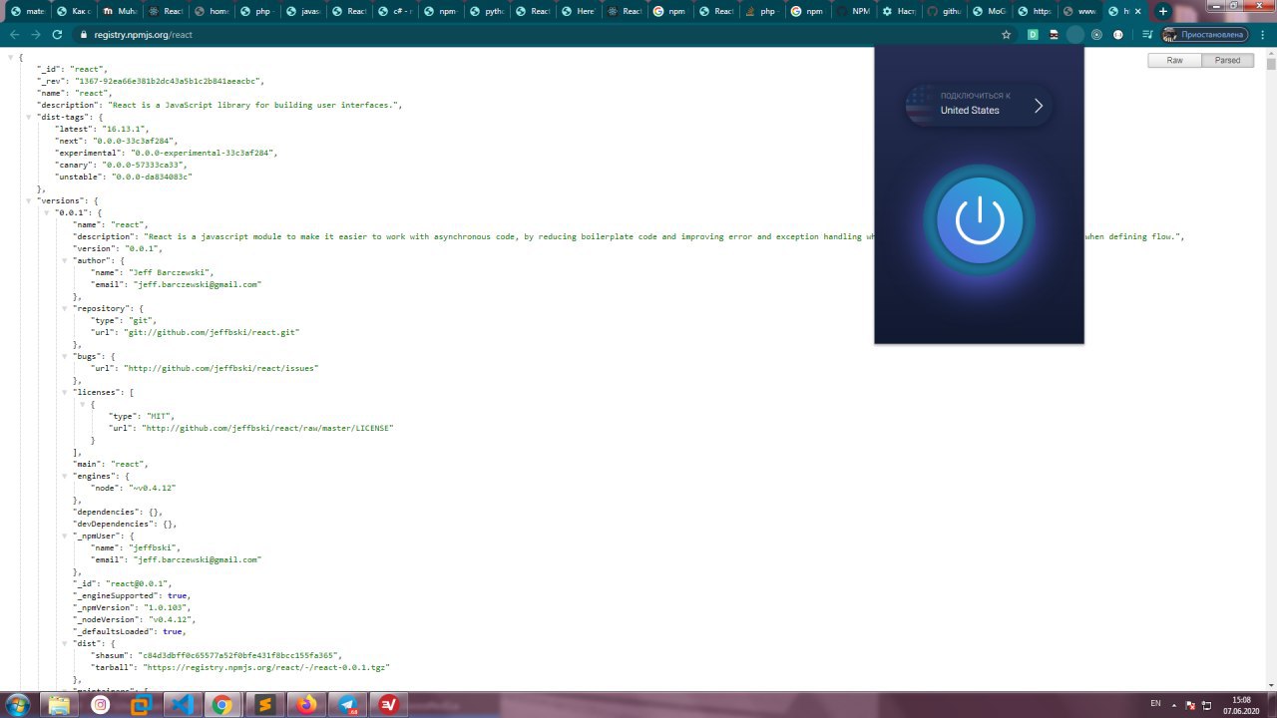This screenshot has width=1277, height=718.
Task: Open Visual Studio Code from taskbar
Action: 183,705
